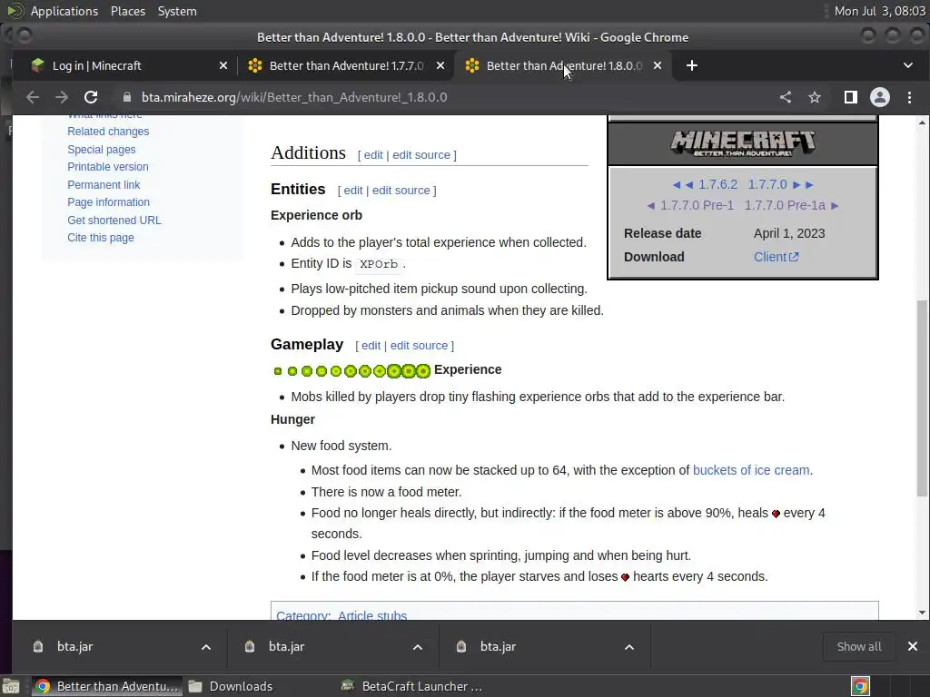Click the forward navigation arrow

click(62, 97)
